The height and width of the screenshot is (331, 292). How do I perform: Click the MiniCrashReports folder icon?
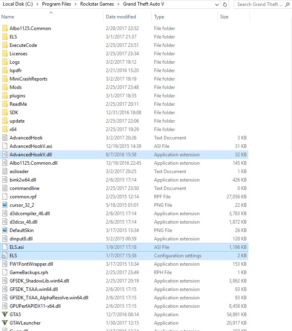(5, 79)
